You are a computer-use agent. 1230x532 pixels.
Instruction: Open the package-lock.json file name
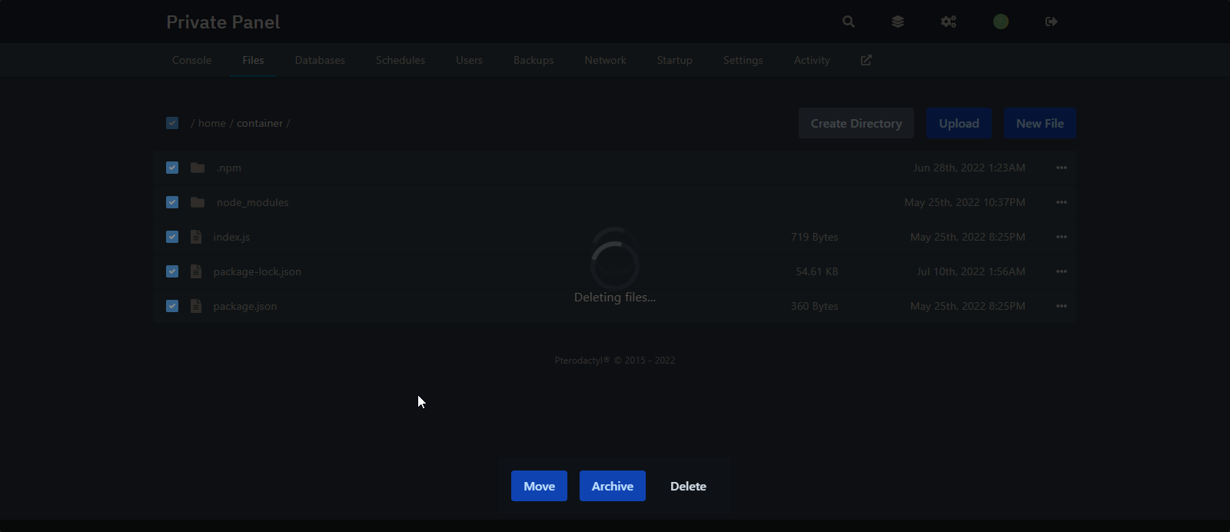pyautogui.click(x=257, y=271)
